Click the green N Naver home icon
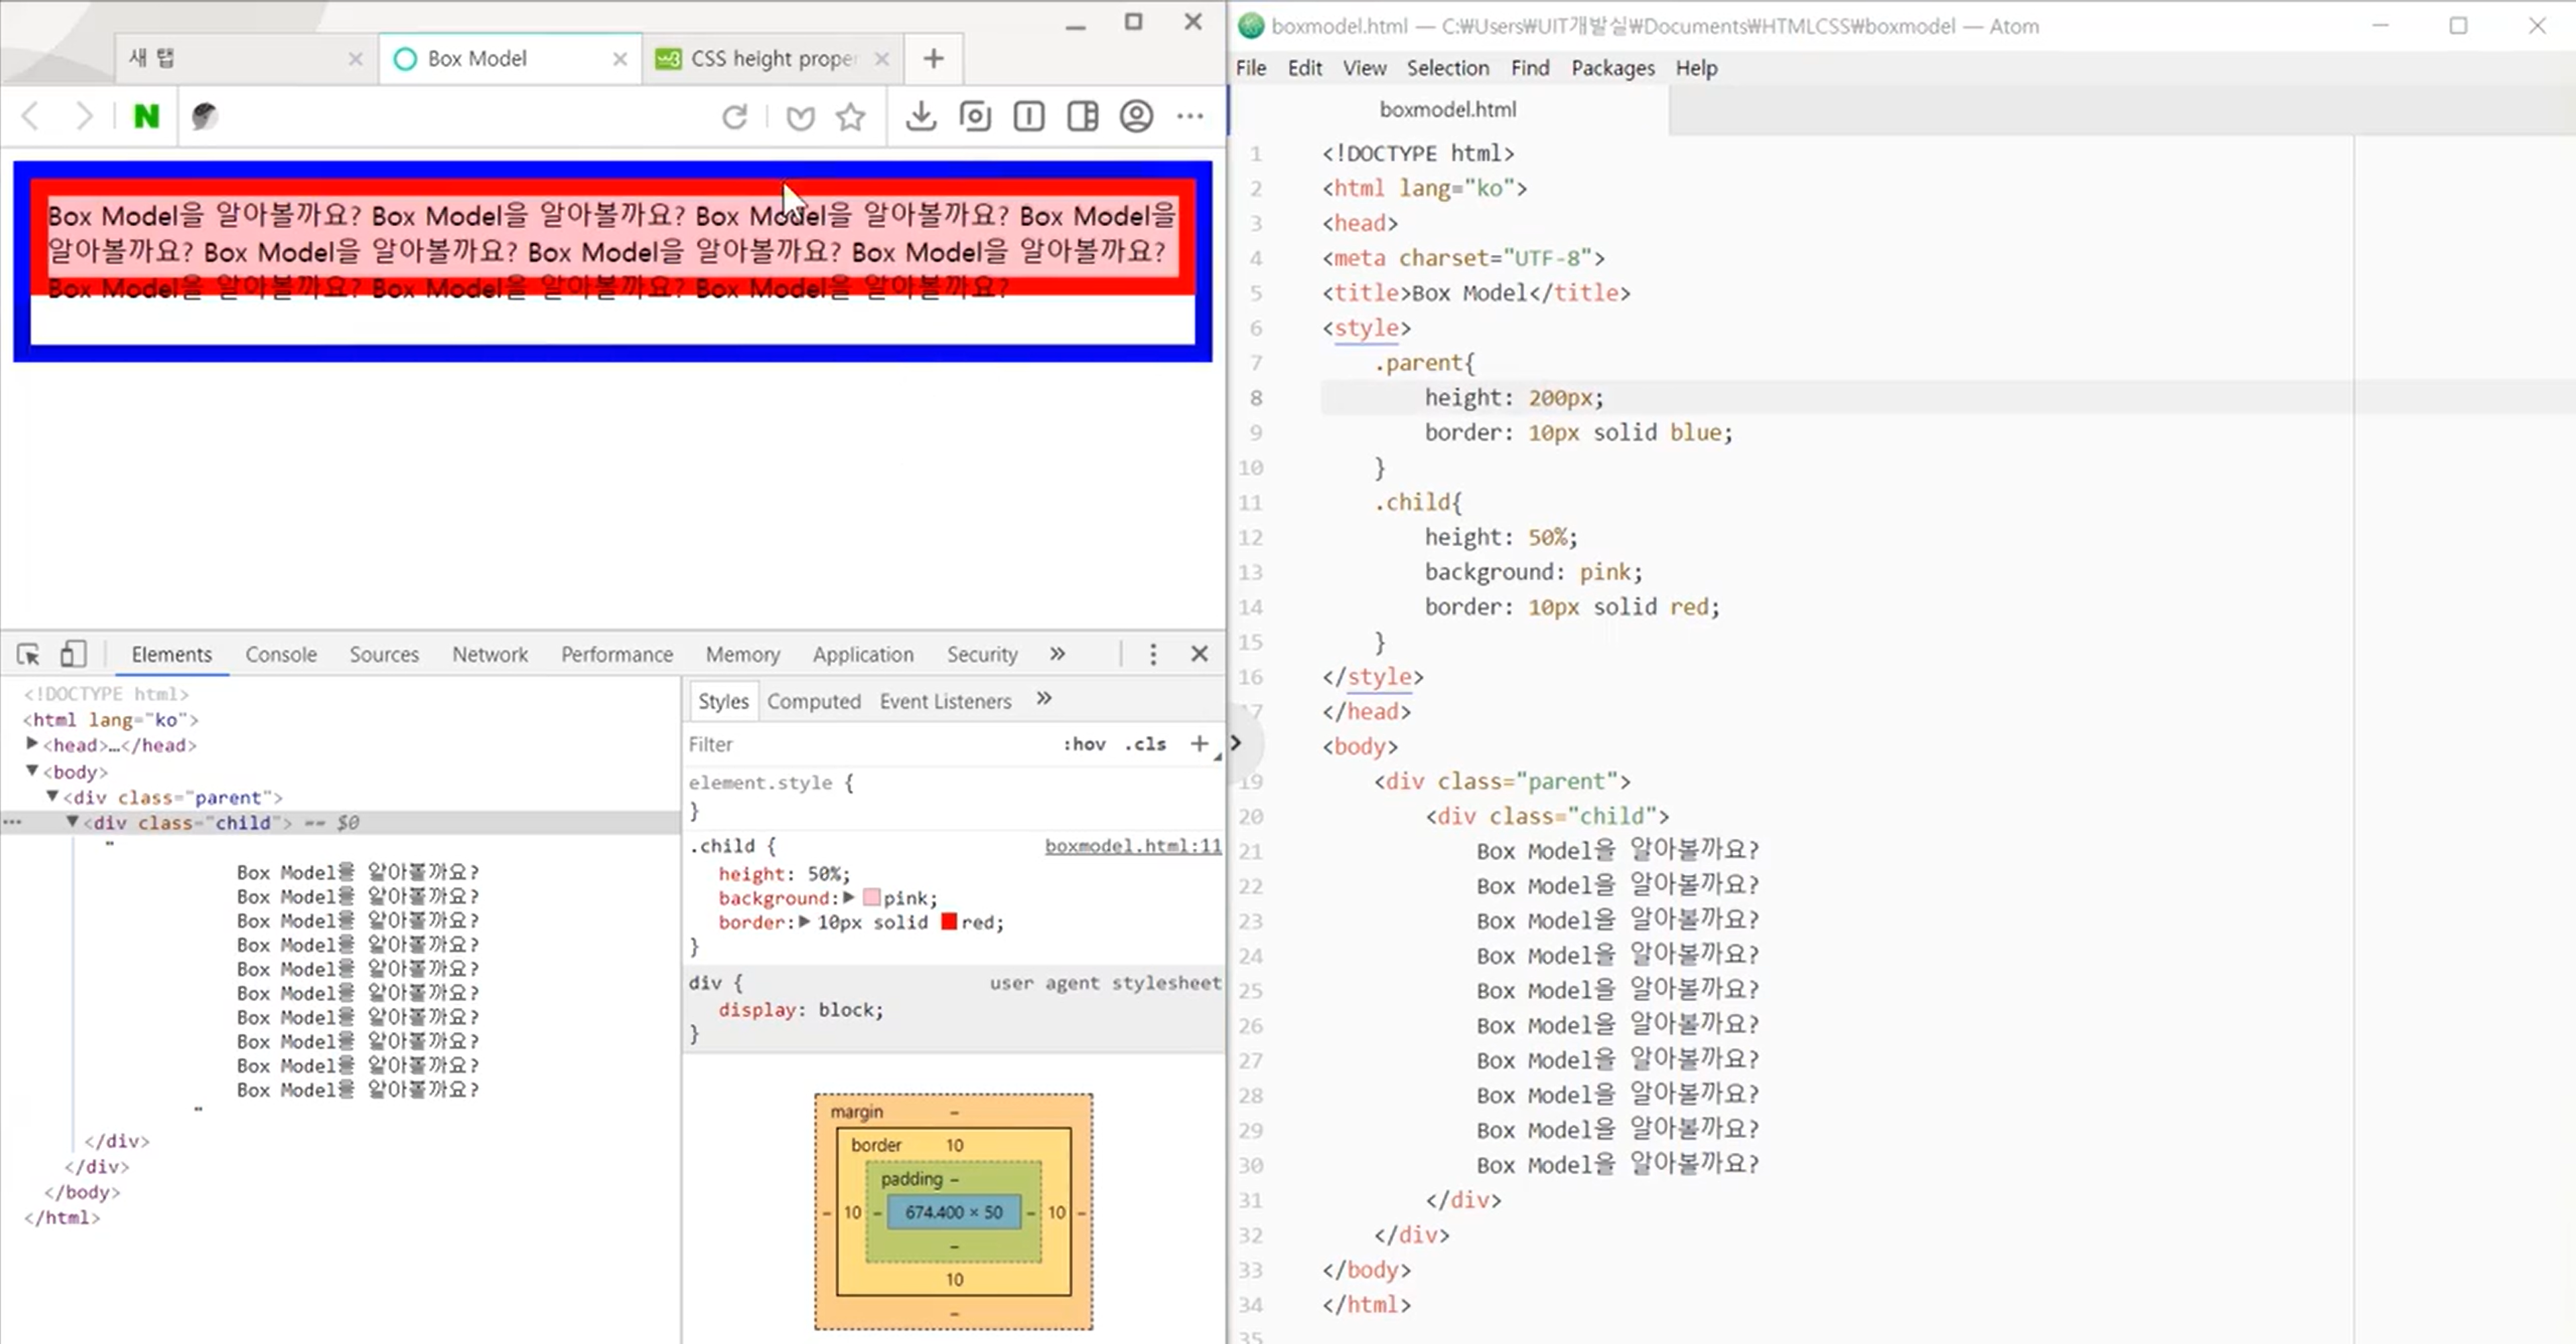This screenshot has width=2576, height=1344. pyautogui.click(x=146, y=117)
